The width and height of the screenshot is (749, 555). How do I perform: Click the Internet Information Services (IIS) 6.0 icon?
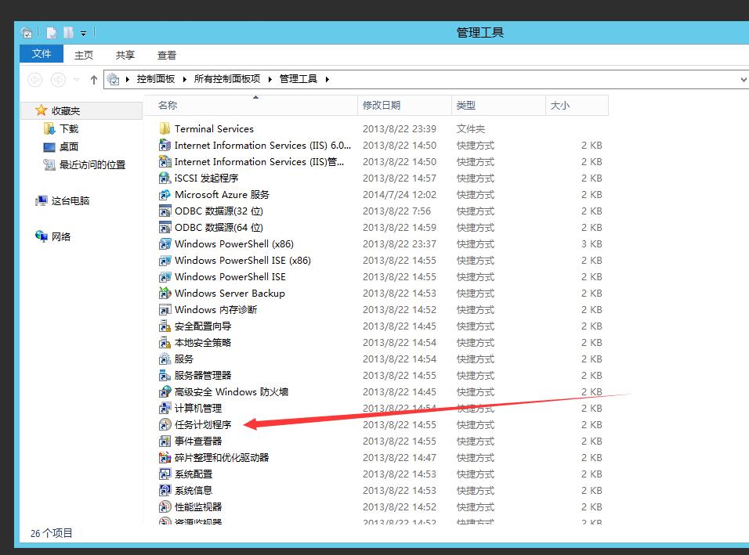click(165, 145)
